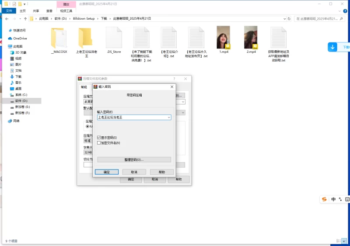350x246 pixels.
Task: Click the Explorer search magnifier icon
Action: tap(341, 19)
